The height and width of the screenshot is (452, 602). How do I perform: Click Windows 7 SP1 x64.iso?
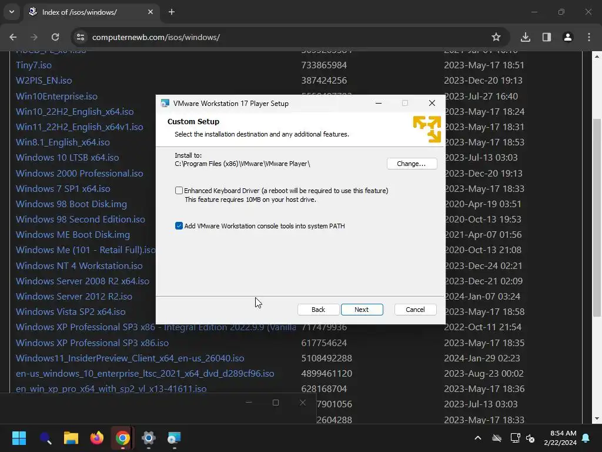63,189
